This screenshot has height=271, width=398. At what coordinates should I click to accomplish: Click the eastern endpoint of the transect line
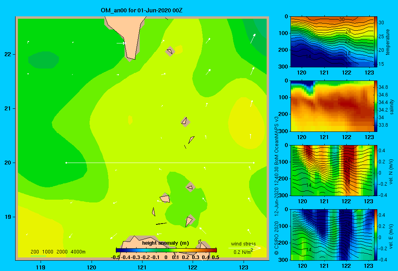click(x=254, y=163)
